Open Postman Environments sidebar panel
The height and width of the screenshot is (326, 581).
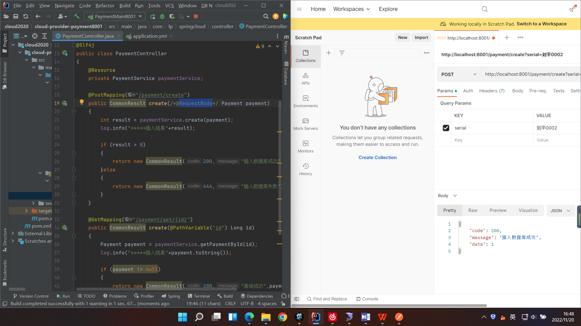[305, 101]
